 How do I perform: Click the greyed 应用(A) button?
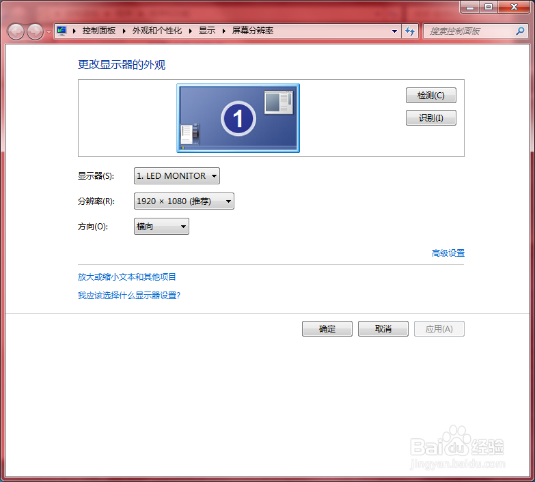click(439, 328)
